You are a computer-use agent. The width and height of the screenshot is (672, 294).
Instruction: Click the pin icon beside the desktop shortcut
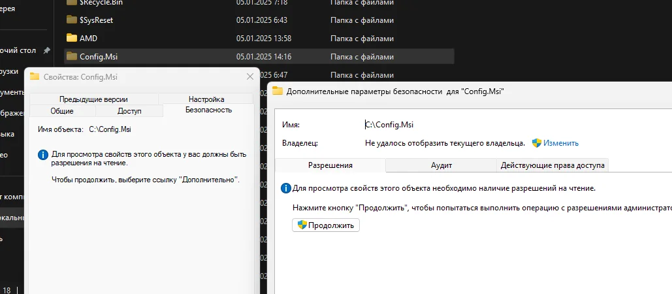(47, 50)
